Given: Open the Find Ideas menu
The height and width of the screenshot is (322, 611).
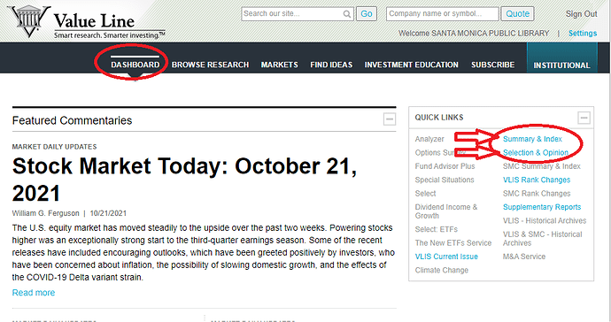Looking at the screenshot, I should (331, 65).
